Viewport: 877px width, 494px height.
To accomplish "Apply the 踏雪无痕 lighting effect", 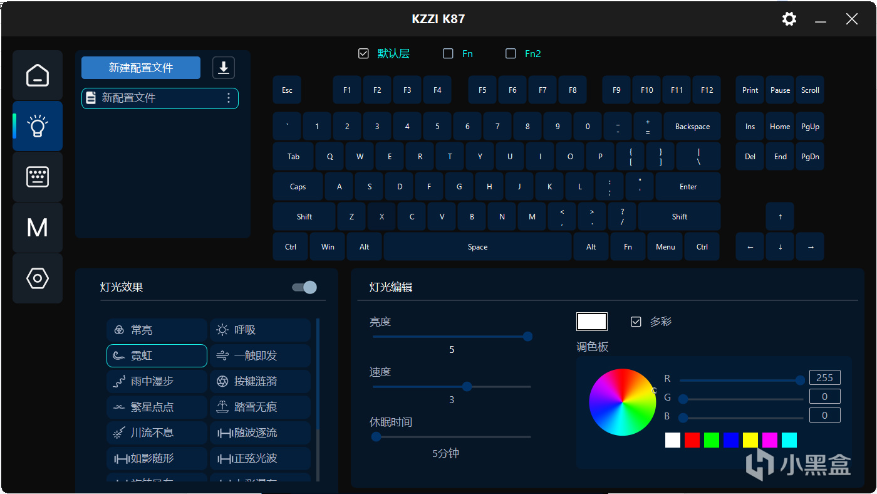I will click(x=260, y=407).
